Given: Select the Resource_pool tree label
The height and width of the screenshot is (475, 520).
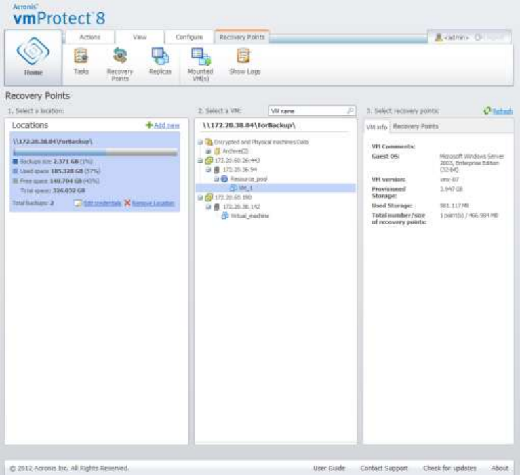Looking at the screenshot, I should click(x=249, y=179).
